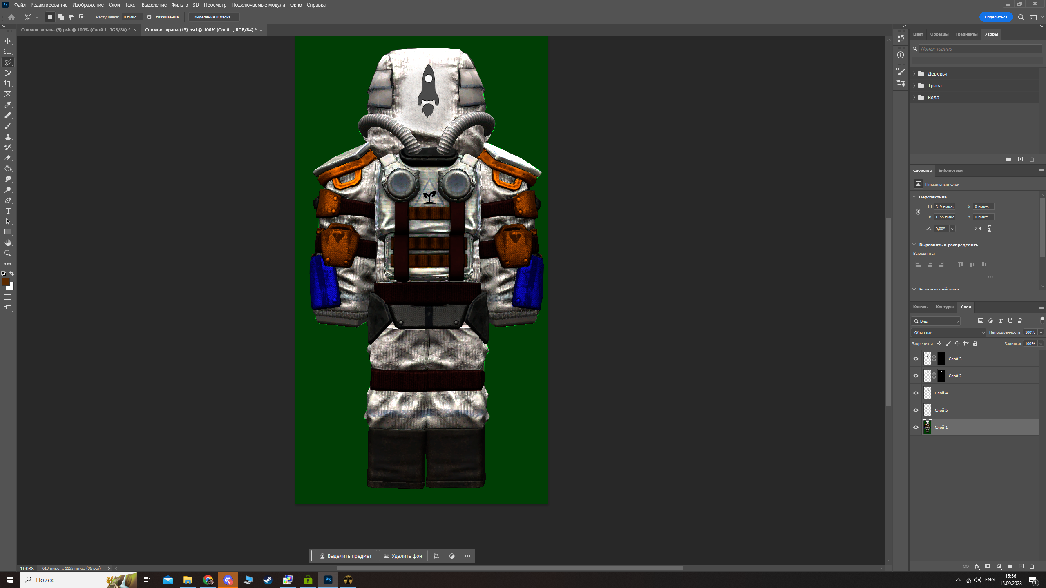This screenshot has height=588, width=1046.
Task: Select the Hand tool
Action: pyautogui.click(x=8, y=243)
